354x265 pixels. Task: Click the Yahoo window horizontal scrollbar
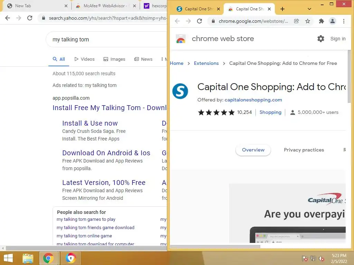[x=86, y=248]
